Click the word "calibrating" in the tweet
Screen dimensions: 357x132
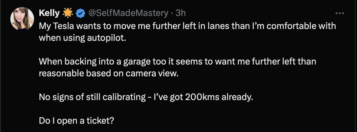click(103, 97)
